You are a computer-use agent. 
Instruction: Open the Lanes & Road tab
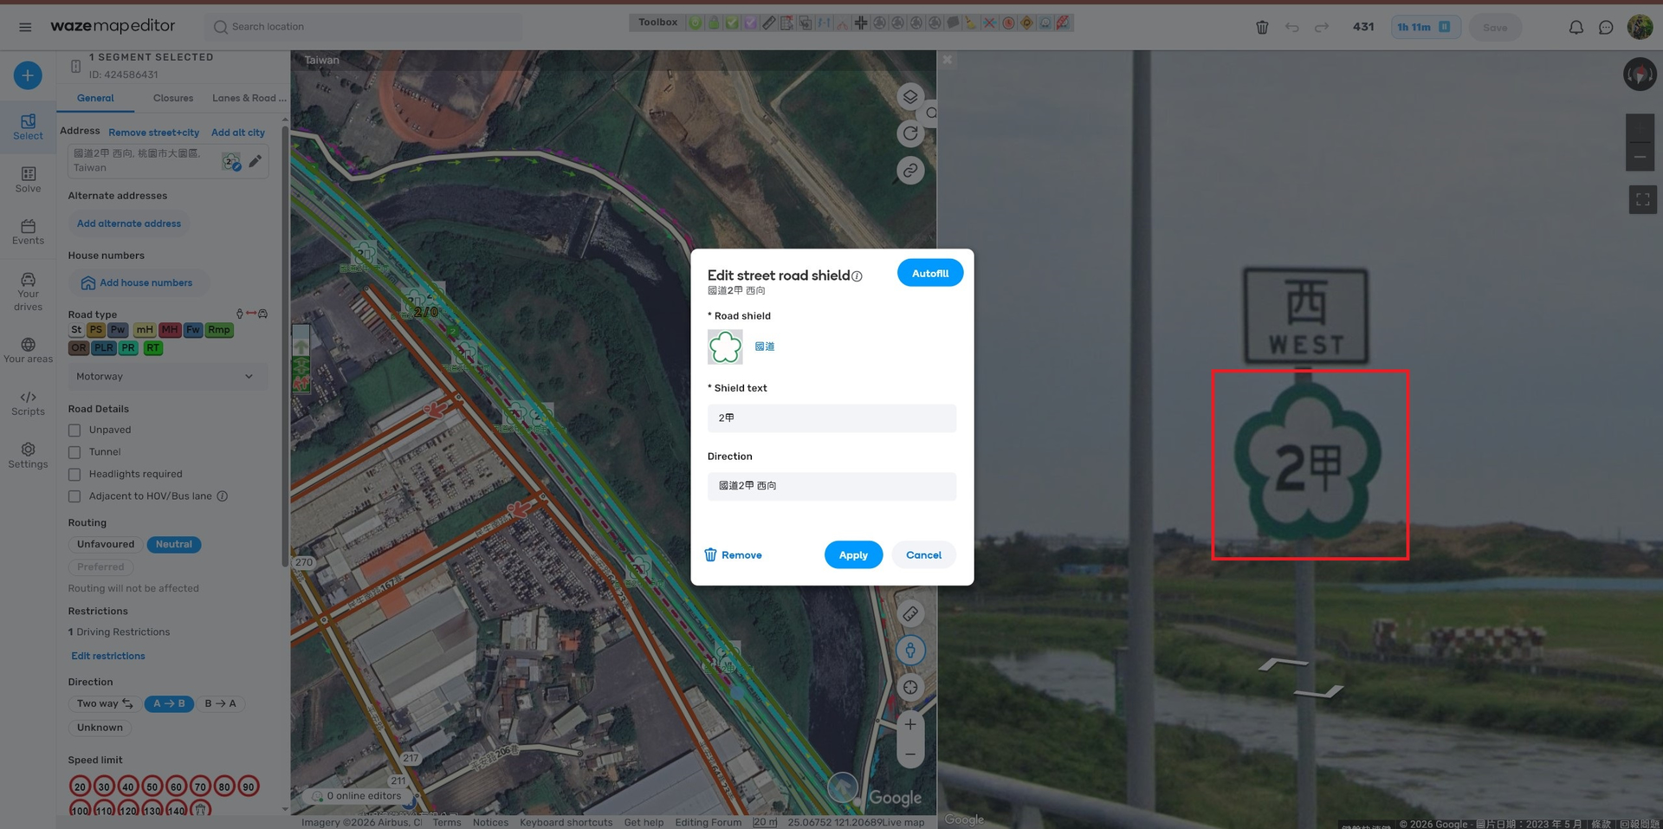pyautogui.click(x=249, y=98)
